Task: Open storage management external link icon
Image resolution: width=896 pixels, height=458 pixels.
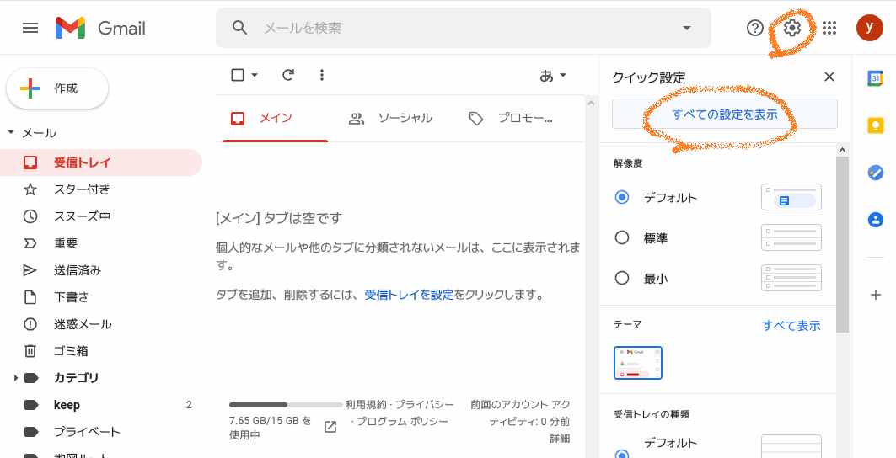Action: [x=330, y=427]
